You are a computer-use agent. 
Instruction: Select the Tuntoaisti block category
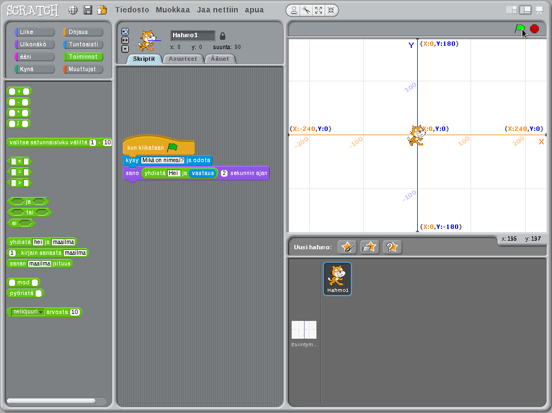(x=83, y=44)
